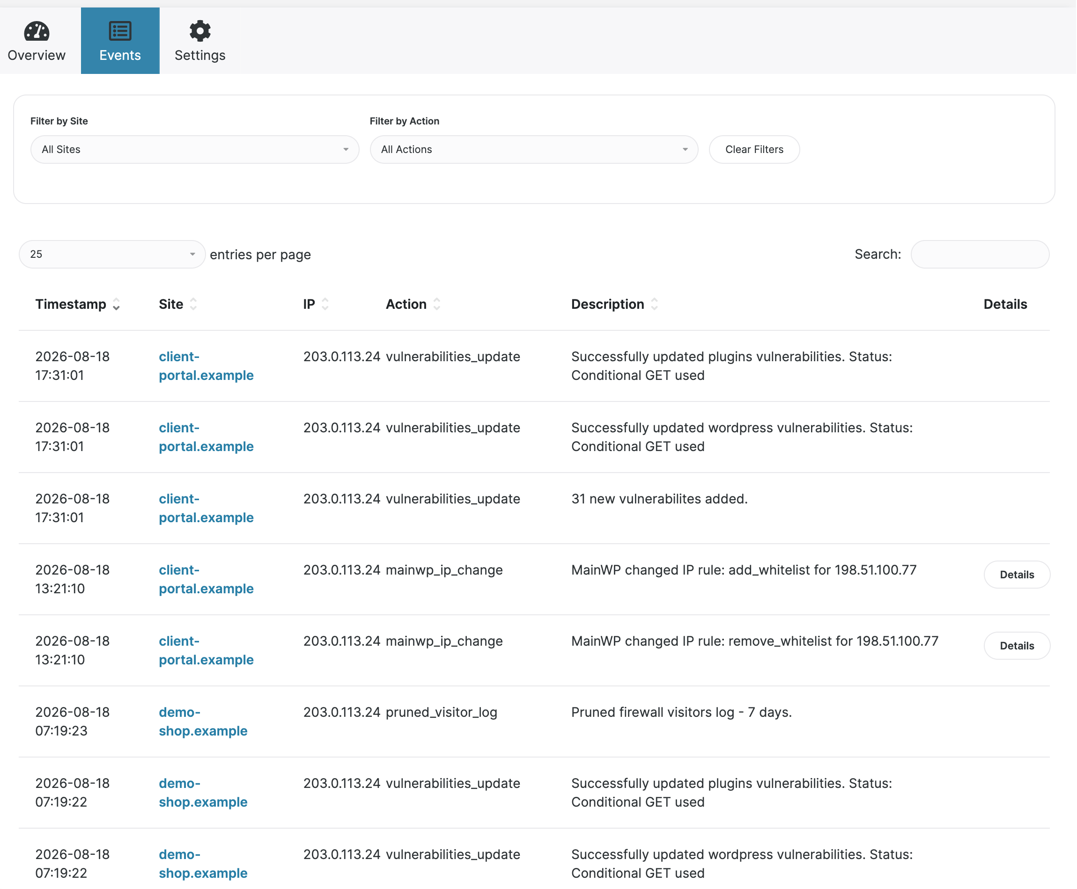Click the timestamp 2026-08-18 07:19:23
Viewport: 1077px width, 889px height.
point(72,722)
